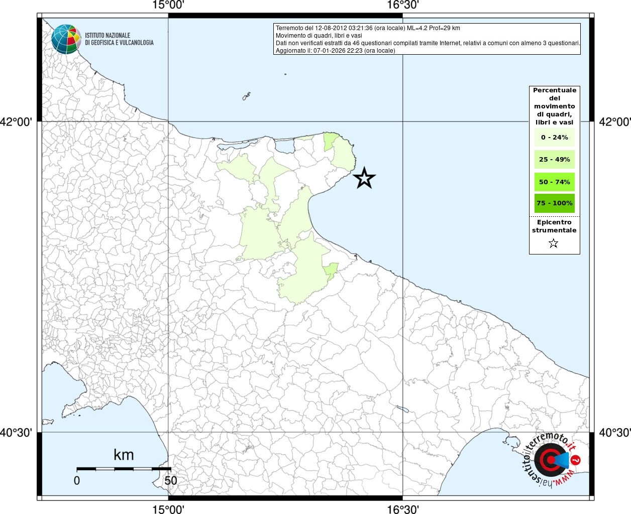Click the INGV globe logo
Image resolution: width=631 pixels, height=514 pixels.
point(66,39)
